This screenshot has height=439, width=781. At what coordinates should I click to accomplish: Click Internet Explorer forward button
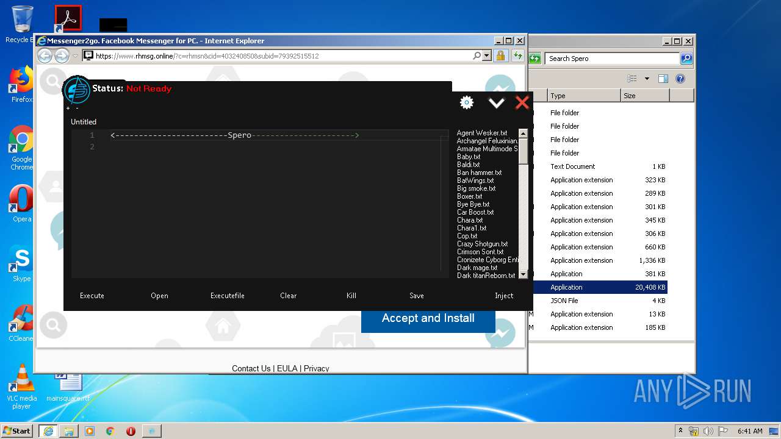(62, 55)
